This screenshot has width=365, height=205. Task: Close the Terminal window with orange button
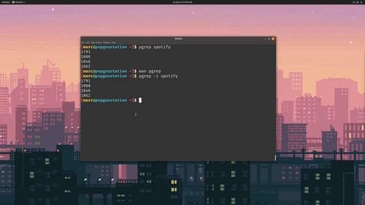(273, 39)
